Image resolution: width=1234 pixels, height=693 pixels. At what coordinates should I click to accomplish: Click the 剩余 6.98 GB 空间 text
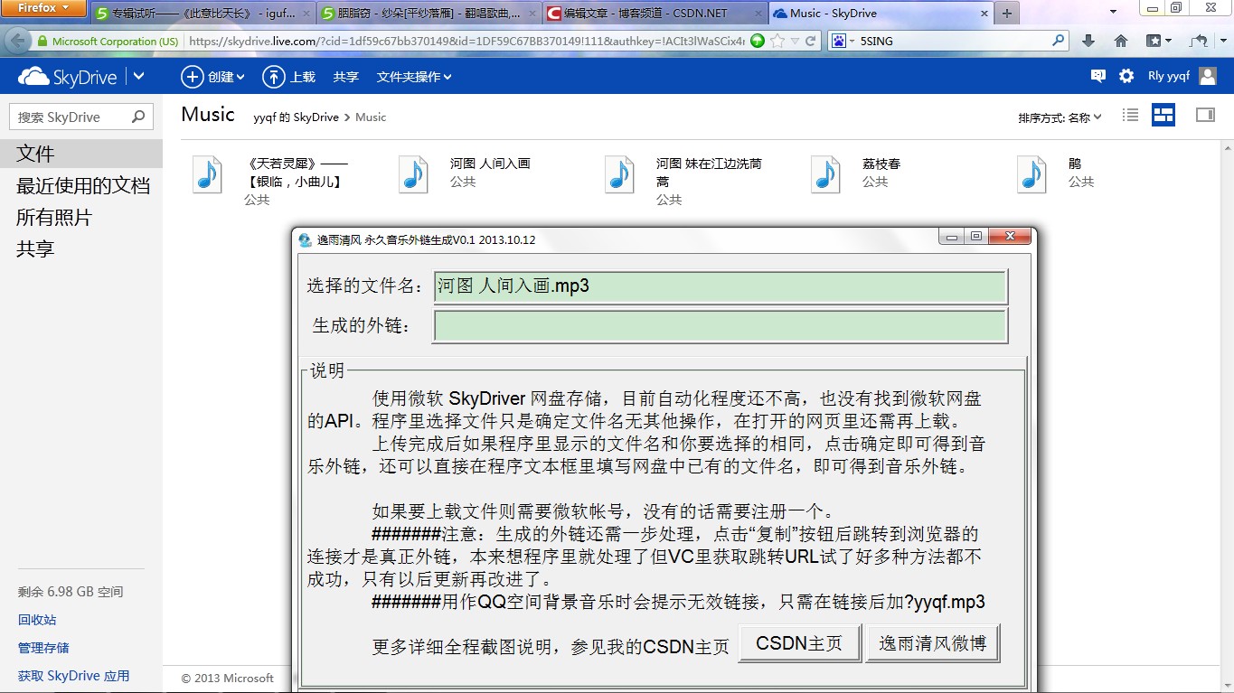(71, 592)
